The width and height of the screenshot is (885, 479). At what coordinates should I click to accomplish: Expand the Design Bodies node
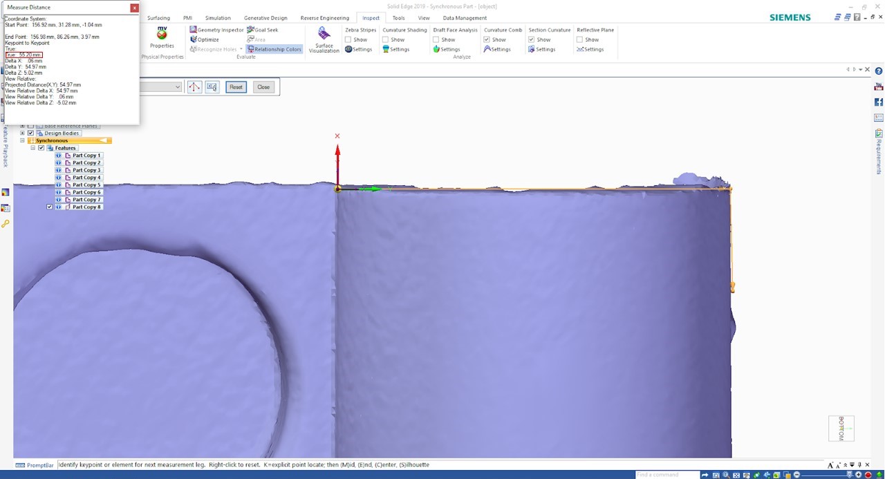pos(22,133)
